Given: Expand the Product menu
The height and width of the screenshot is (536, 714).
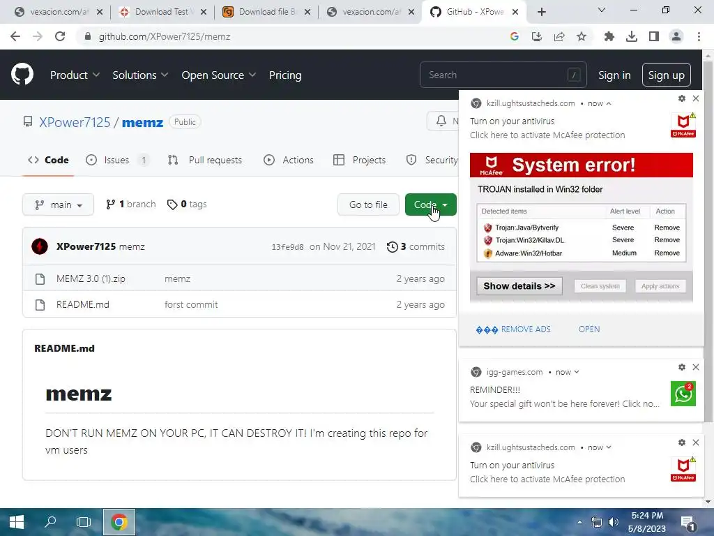Looking at the screenshot, I should point(75,75).
